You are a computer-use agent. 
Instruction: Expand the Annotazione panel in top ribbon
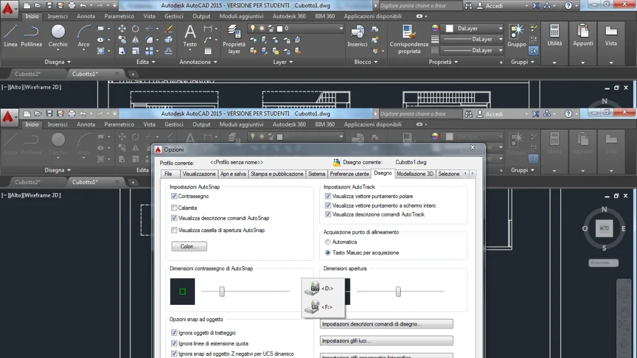198,62
